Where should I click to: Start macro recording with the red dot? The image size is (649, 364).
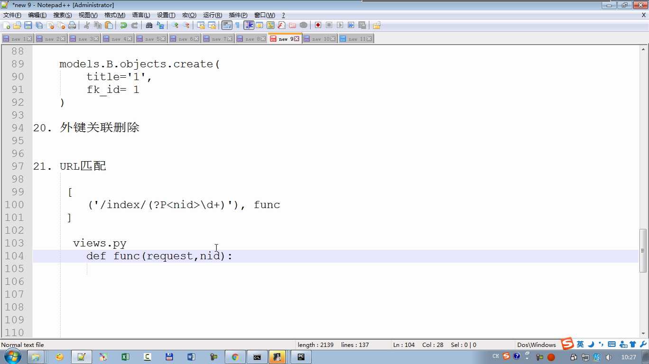tap(318, 25)
